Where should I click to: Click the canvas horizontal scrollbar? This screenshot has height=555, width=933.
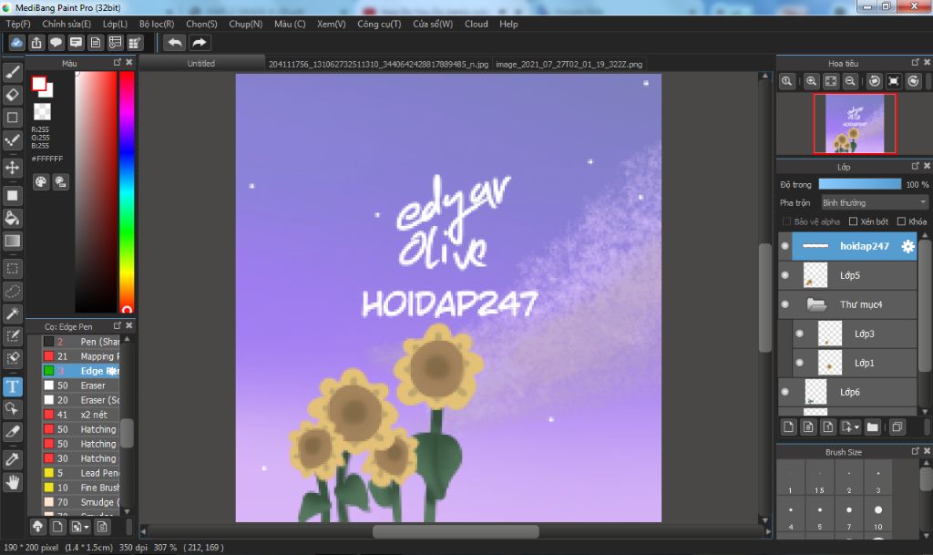(456, 530)
